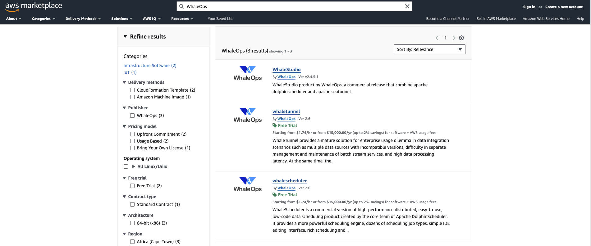Collapse the Delivery methods section
The height and width of the screenshot is (246, 591).
124,82
